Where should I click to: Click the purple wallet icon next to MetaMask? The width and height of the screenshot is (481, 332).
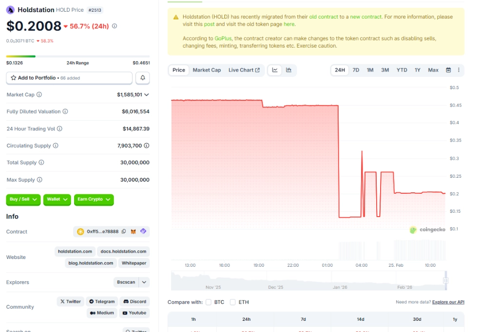click(x=142, y=232)
